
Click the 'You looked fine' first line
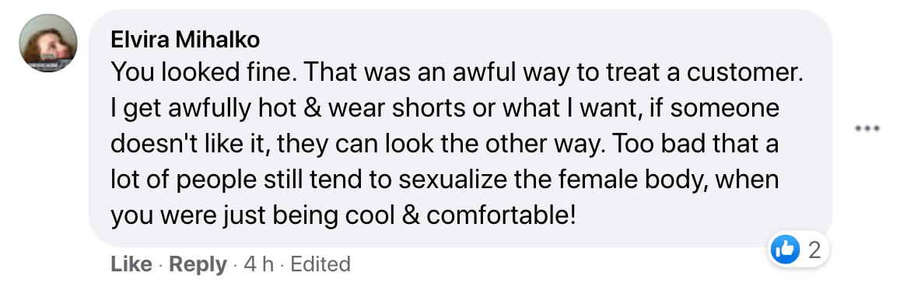455,72
